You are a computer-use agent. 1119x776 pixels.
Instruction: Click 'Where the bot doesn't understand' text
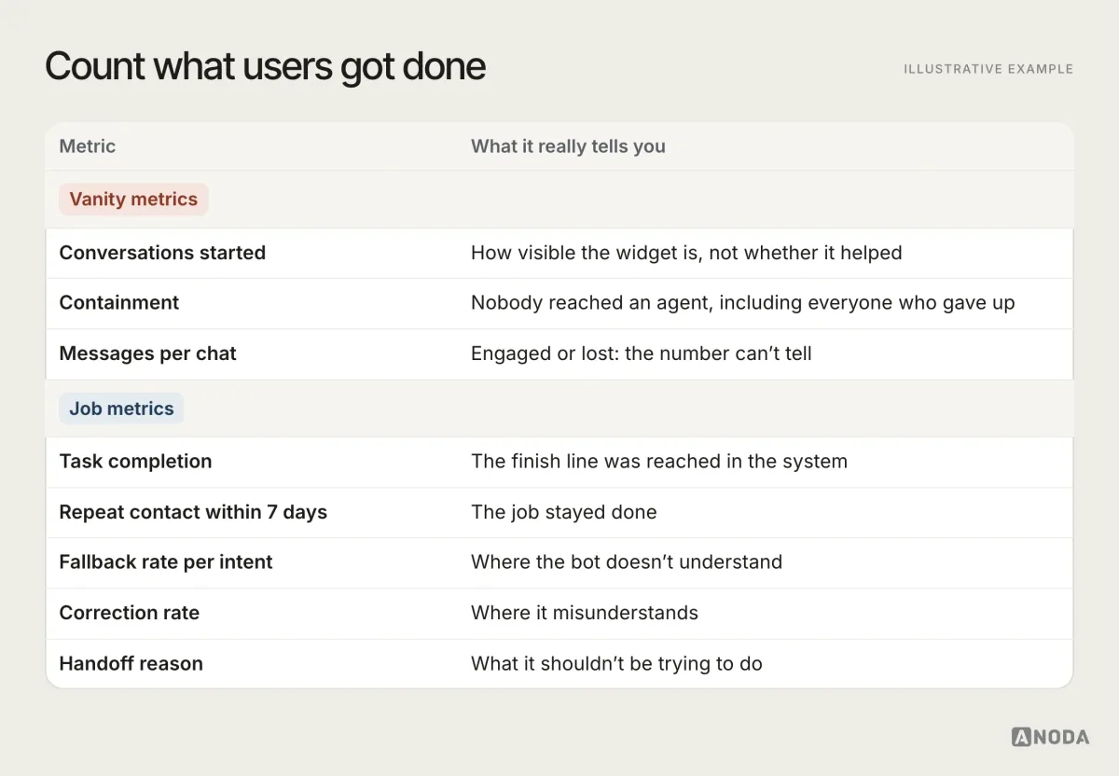[x=627, y=562]
